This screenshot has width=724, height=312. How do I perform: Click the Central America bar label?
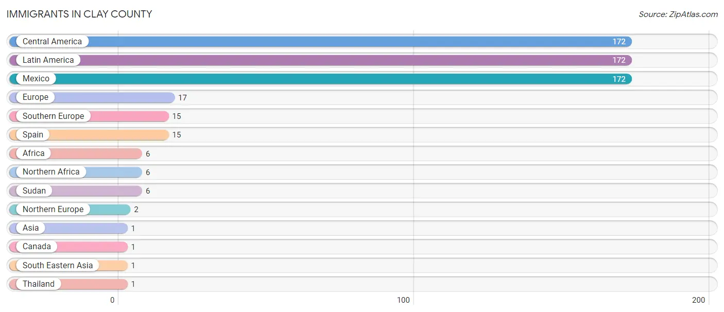(x=52, y=42)
